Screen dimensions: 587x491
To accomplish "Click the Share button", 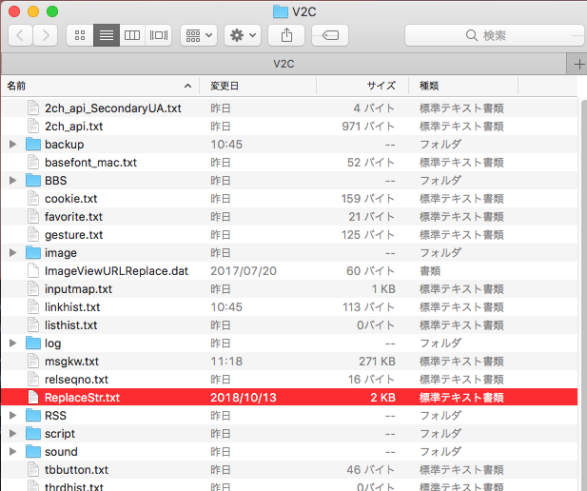I will click(x=286, y=35).
